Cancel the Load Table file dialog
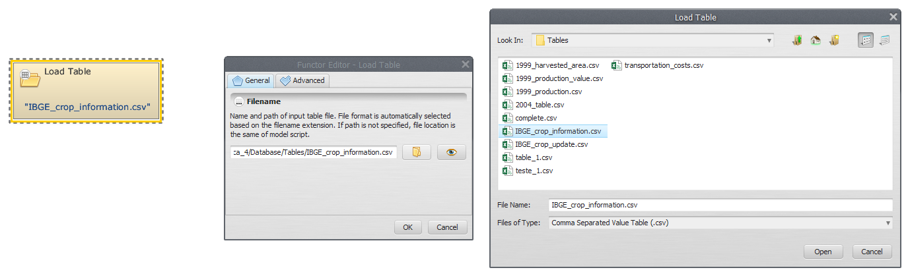908x274 pixels. tap(872, 252)
